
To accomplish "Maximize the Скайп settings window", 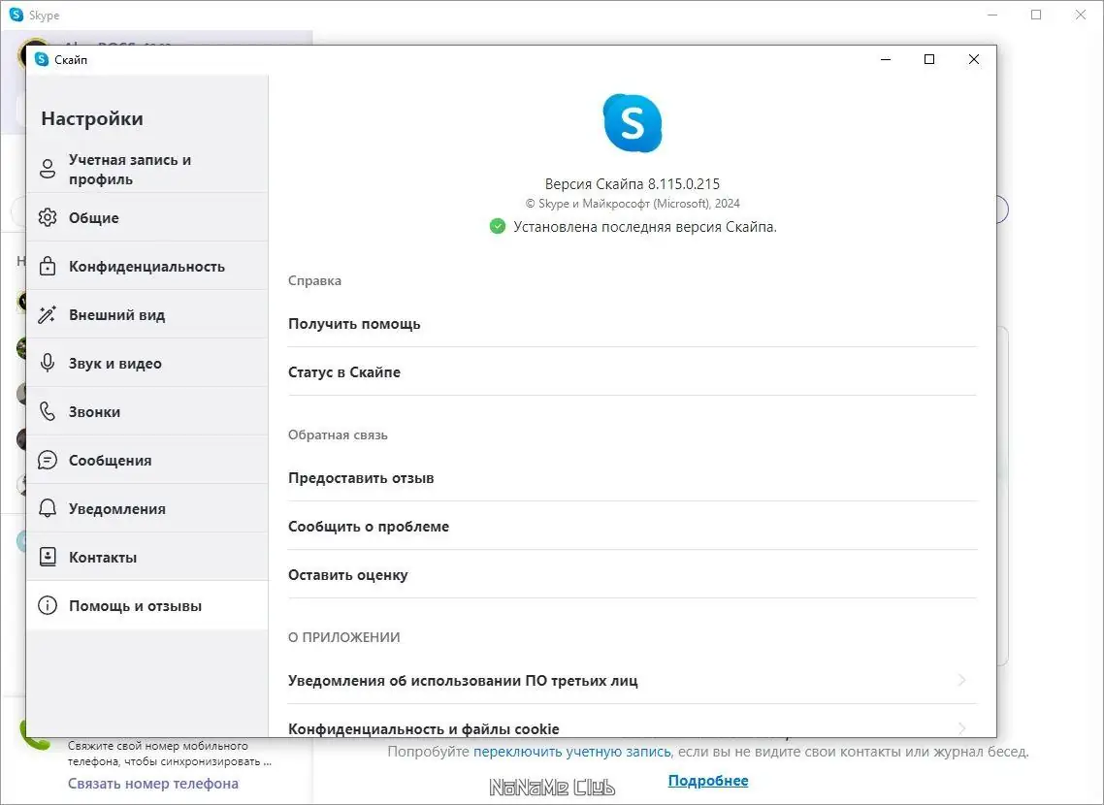I will (x=929, y=60).
